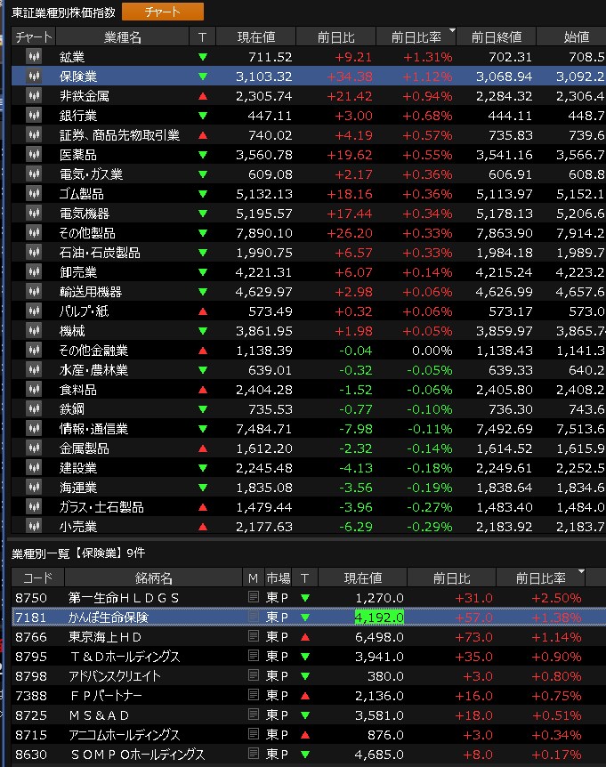Open chart icon for 電気・ガス業 row

pyautogui.click(x=34, y=174)
